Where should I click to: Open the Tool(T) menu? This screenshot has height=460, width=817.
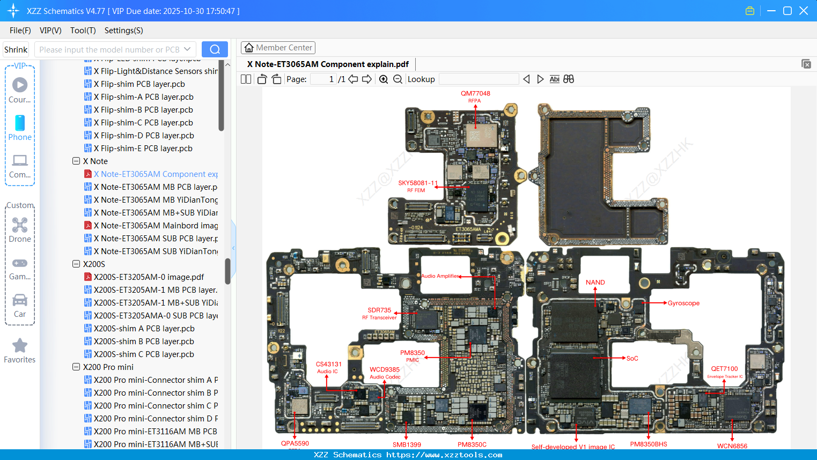83,31
